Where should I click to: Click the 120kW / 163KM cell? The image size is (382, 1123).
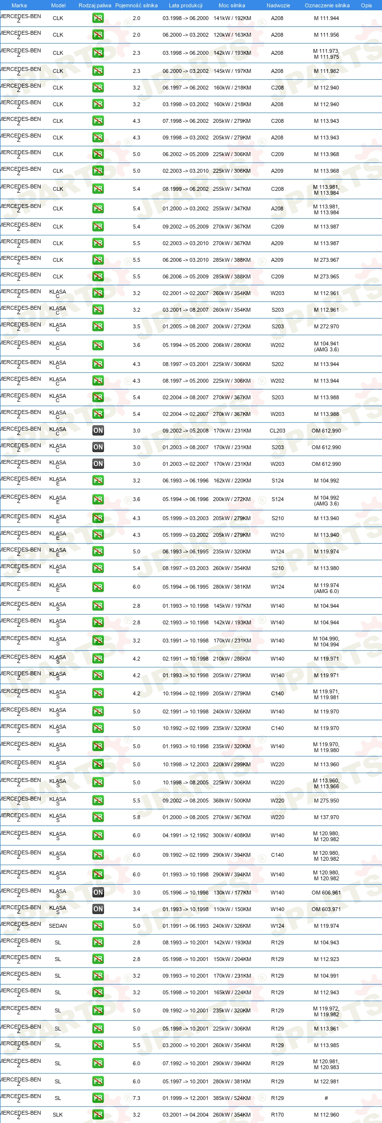(232, 35)
